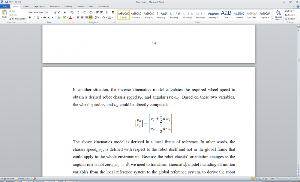Switch to the Review tab
This screenshot has width=300, height=182.
pyautogui.click(x=81, y=6)
